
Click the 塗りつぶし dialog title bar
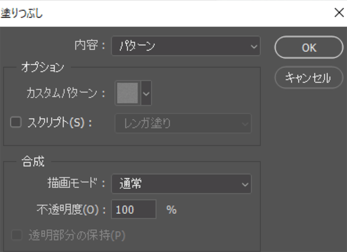pyautogui.click(x=154, y=13)
